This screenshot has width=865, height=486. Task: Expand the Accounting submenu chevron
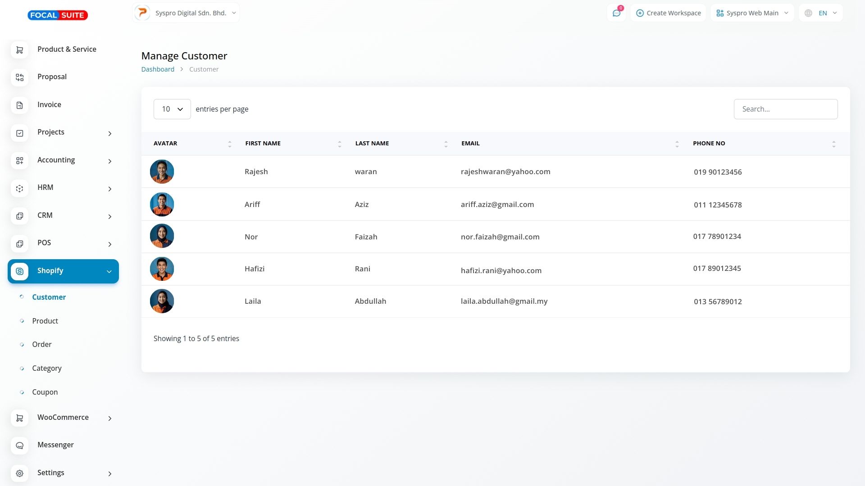(109, 161)
